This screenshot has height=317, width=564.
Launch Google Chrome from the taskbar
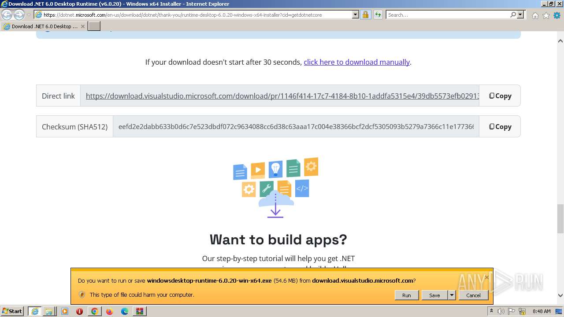tap(94, 311)
